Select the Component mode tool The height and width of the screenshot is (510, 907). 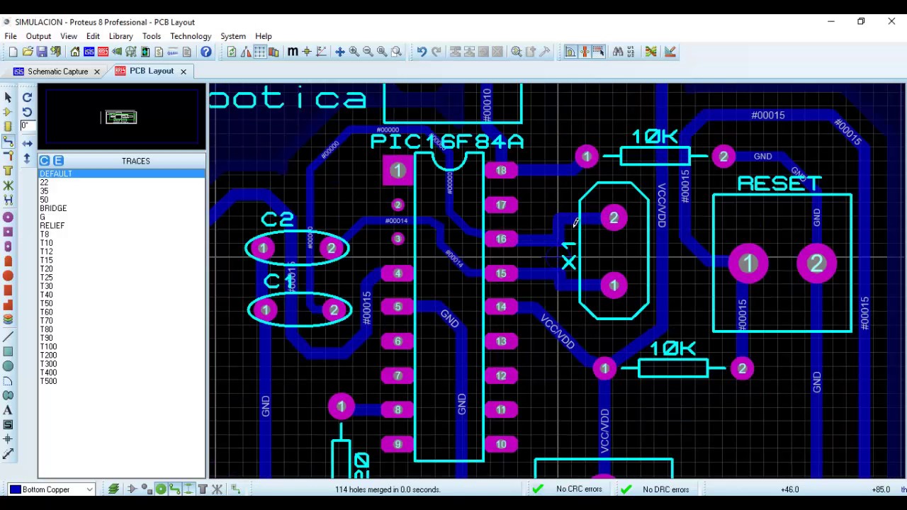tap(8, 112)
